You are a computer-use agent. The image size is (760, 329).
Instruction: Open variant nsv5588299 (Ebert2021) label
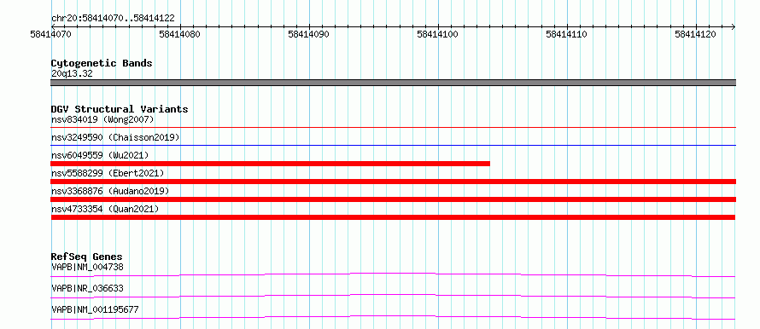click(x=108, y=173)
